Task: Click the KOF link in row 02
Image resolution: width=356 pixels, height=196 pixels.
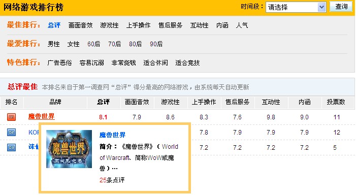Action: point(34,132)
